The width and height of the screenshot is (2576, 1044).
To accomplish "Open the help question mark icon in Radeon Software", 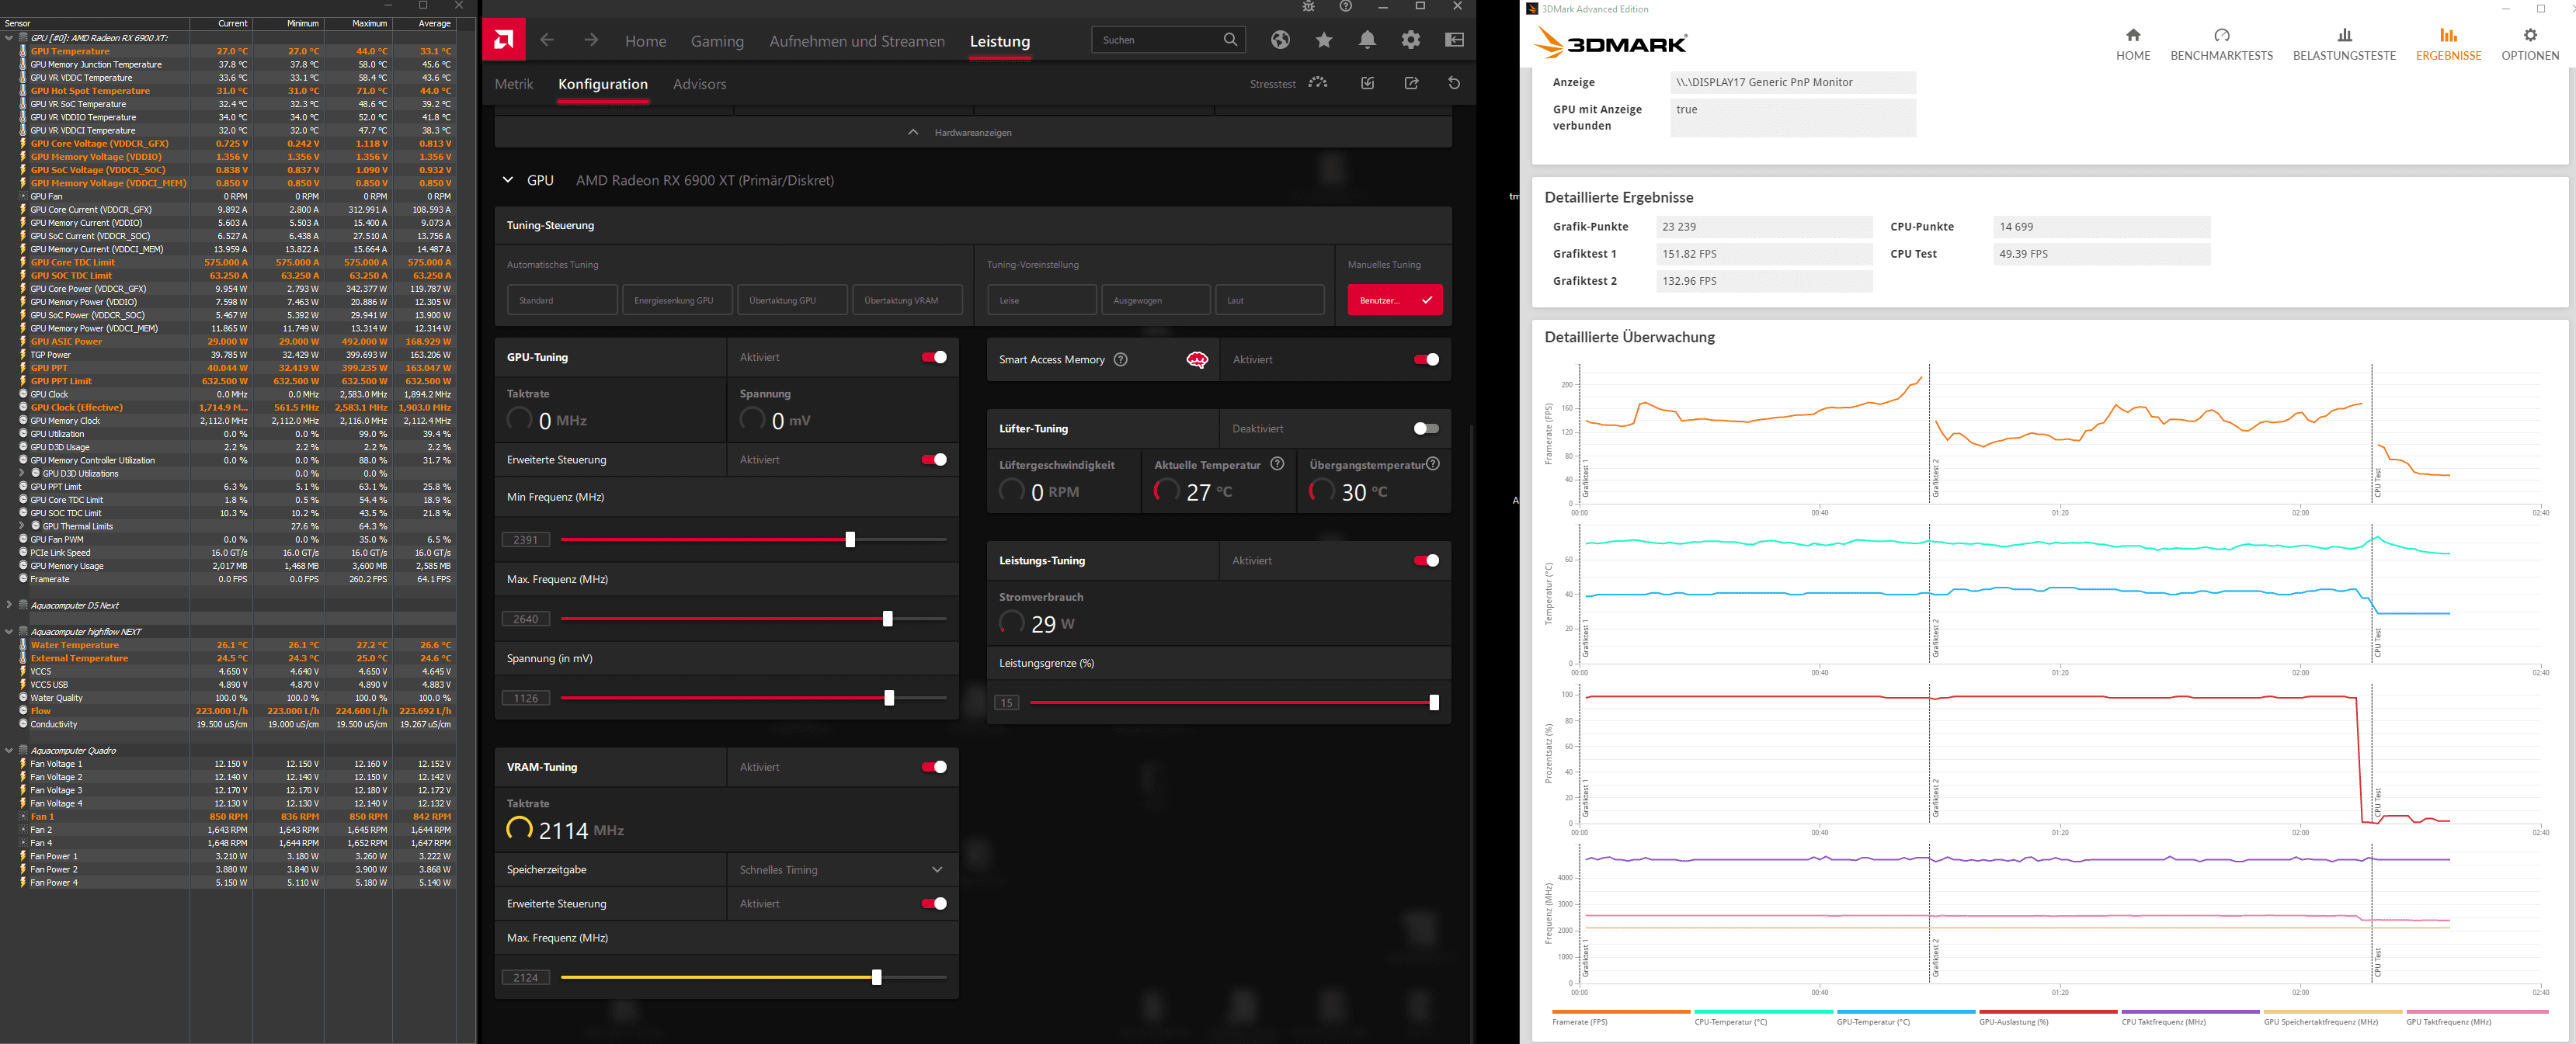I will [1346, 6].
